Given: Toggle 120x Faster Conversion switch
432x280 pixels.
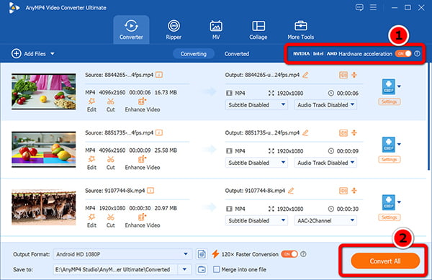Looking at the screenshot, I should (289, 254).
